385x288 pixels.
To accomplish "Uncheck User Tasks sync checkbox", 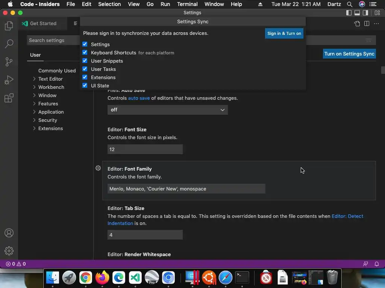I will (x=85, y=69).
